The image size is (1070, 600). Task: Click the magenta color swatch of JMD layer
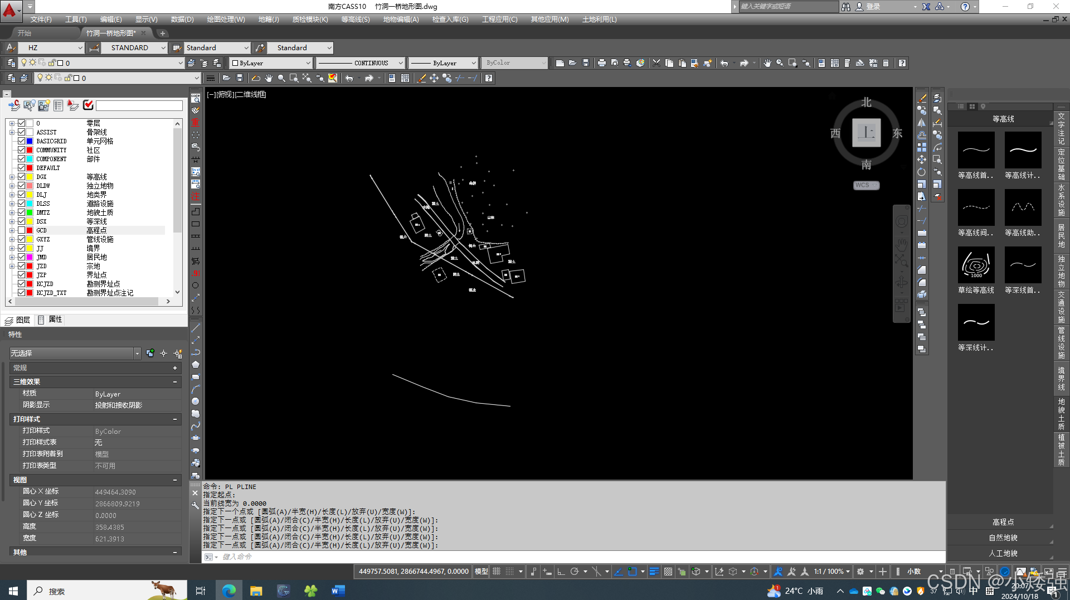click(30, 257)
